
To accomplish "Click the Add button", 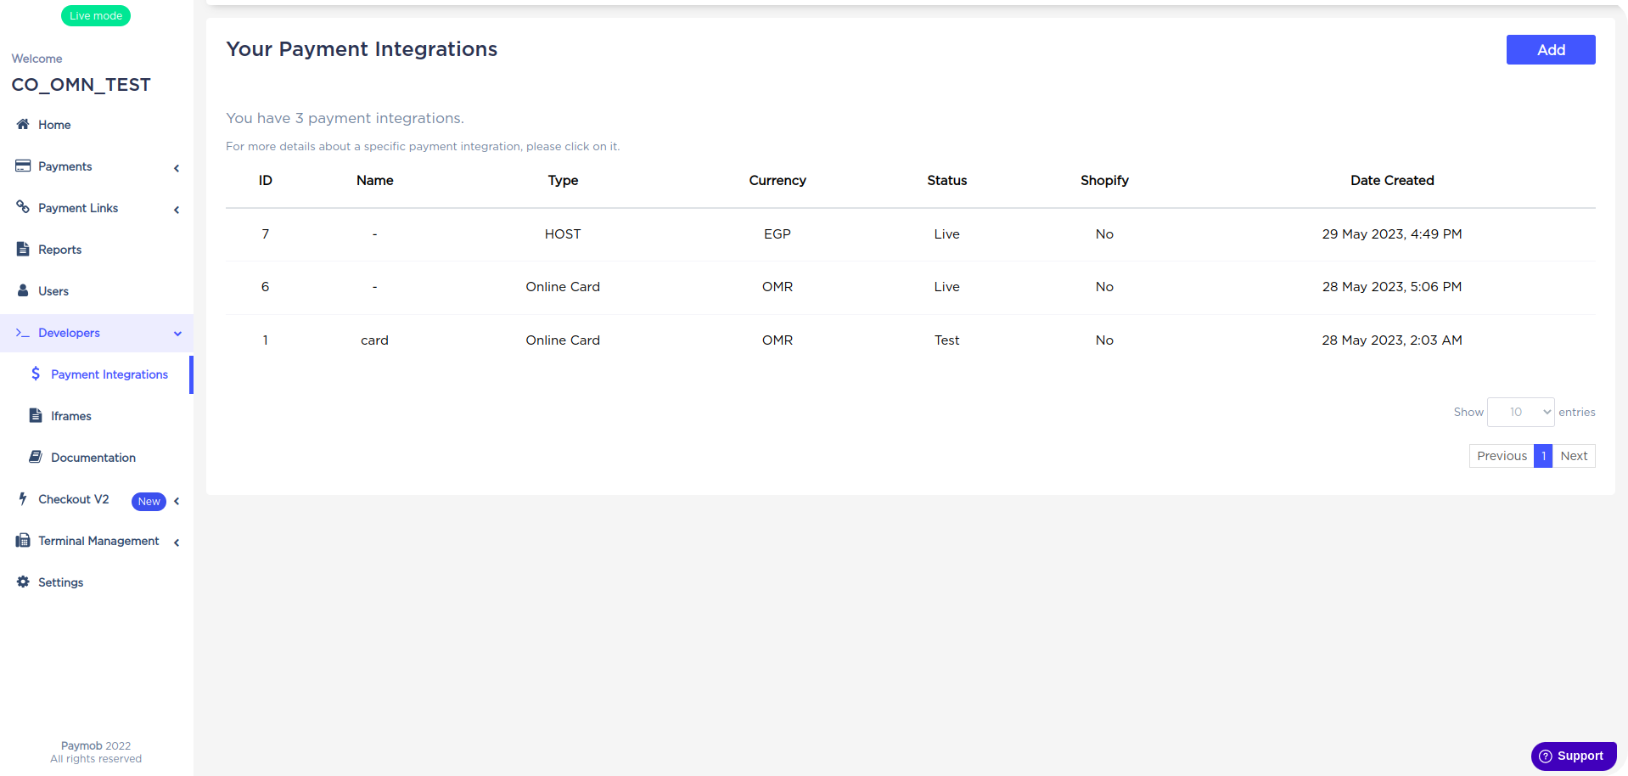I will click(x=1550, y=49).
